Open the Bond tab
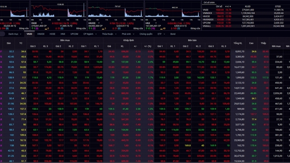This screenshot has width=290, height=163. click(x=173, y=34)
